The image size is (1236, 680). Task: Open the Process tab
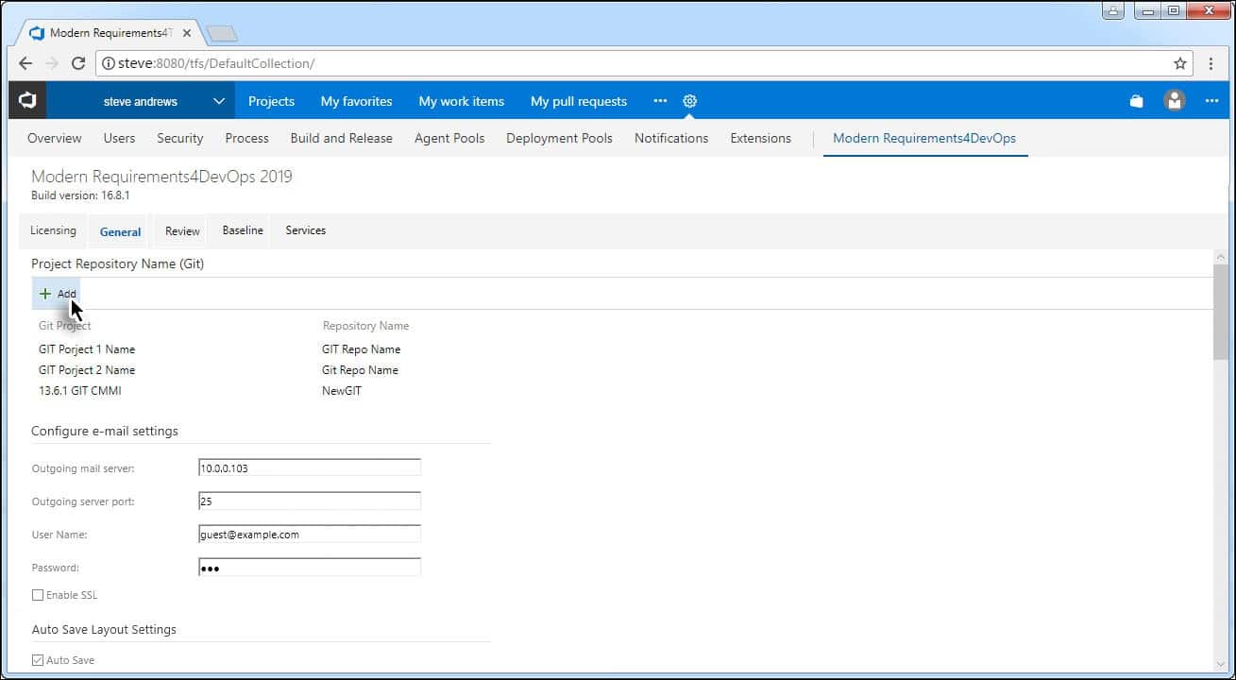(247, 138)
